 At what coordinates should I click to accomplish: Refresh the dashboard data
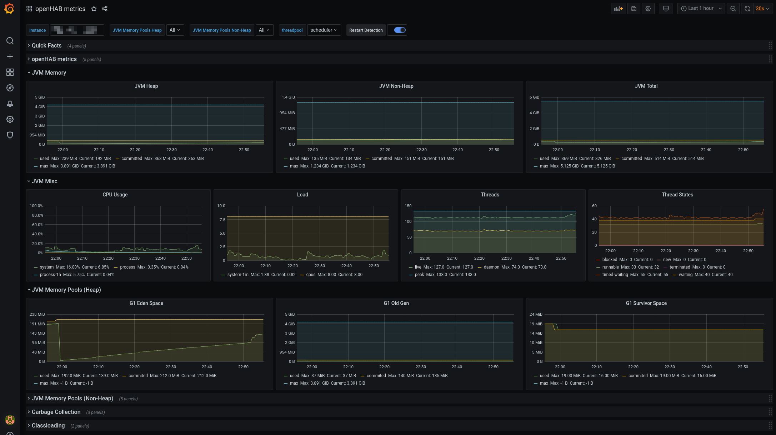(747, 8)
